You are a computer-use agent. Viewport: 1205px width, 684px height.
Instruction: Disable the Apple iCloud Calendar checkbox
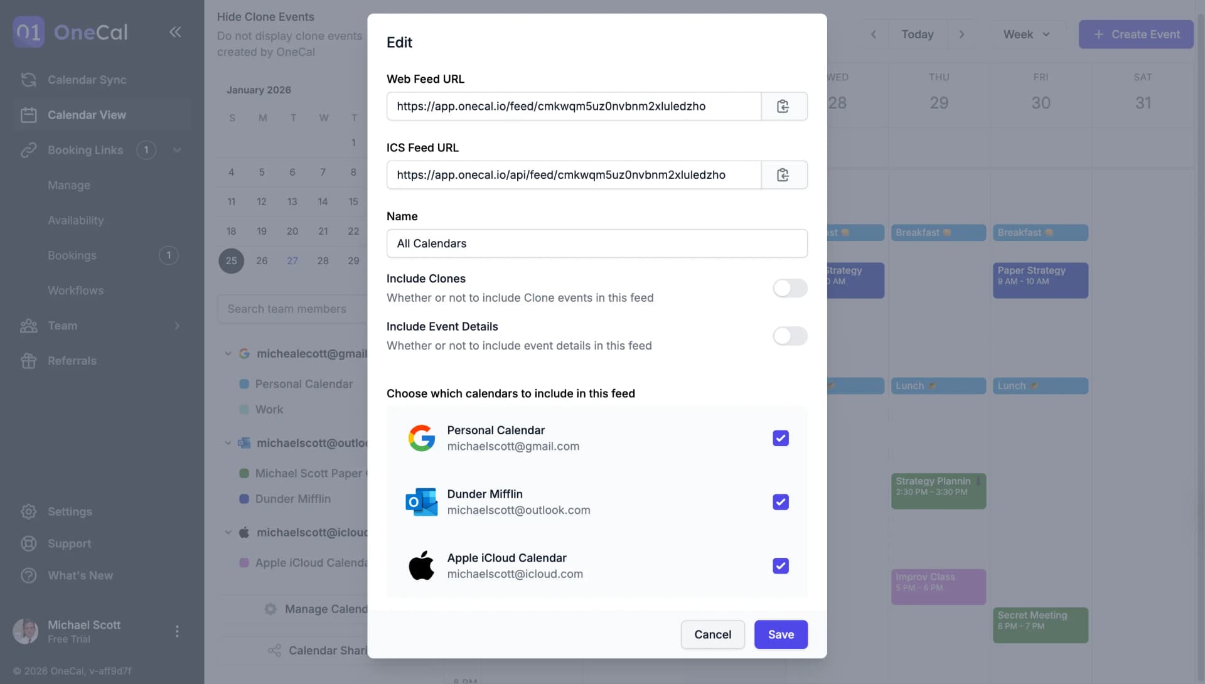click(x=781, y=565)
